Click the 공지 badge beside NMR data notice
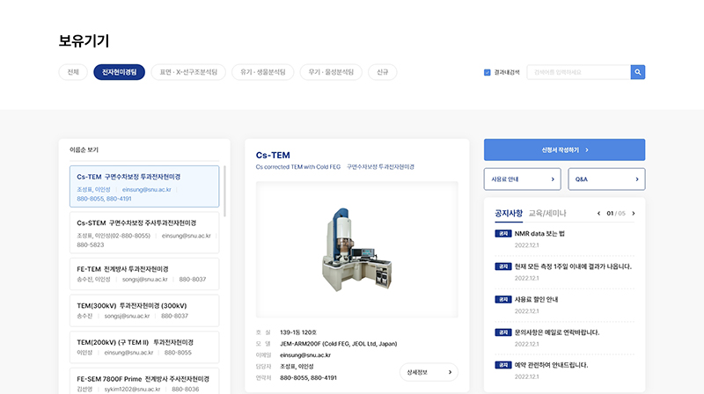Image resolution: width=704 pixels, height=394 pixels. pos(502,234)
